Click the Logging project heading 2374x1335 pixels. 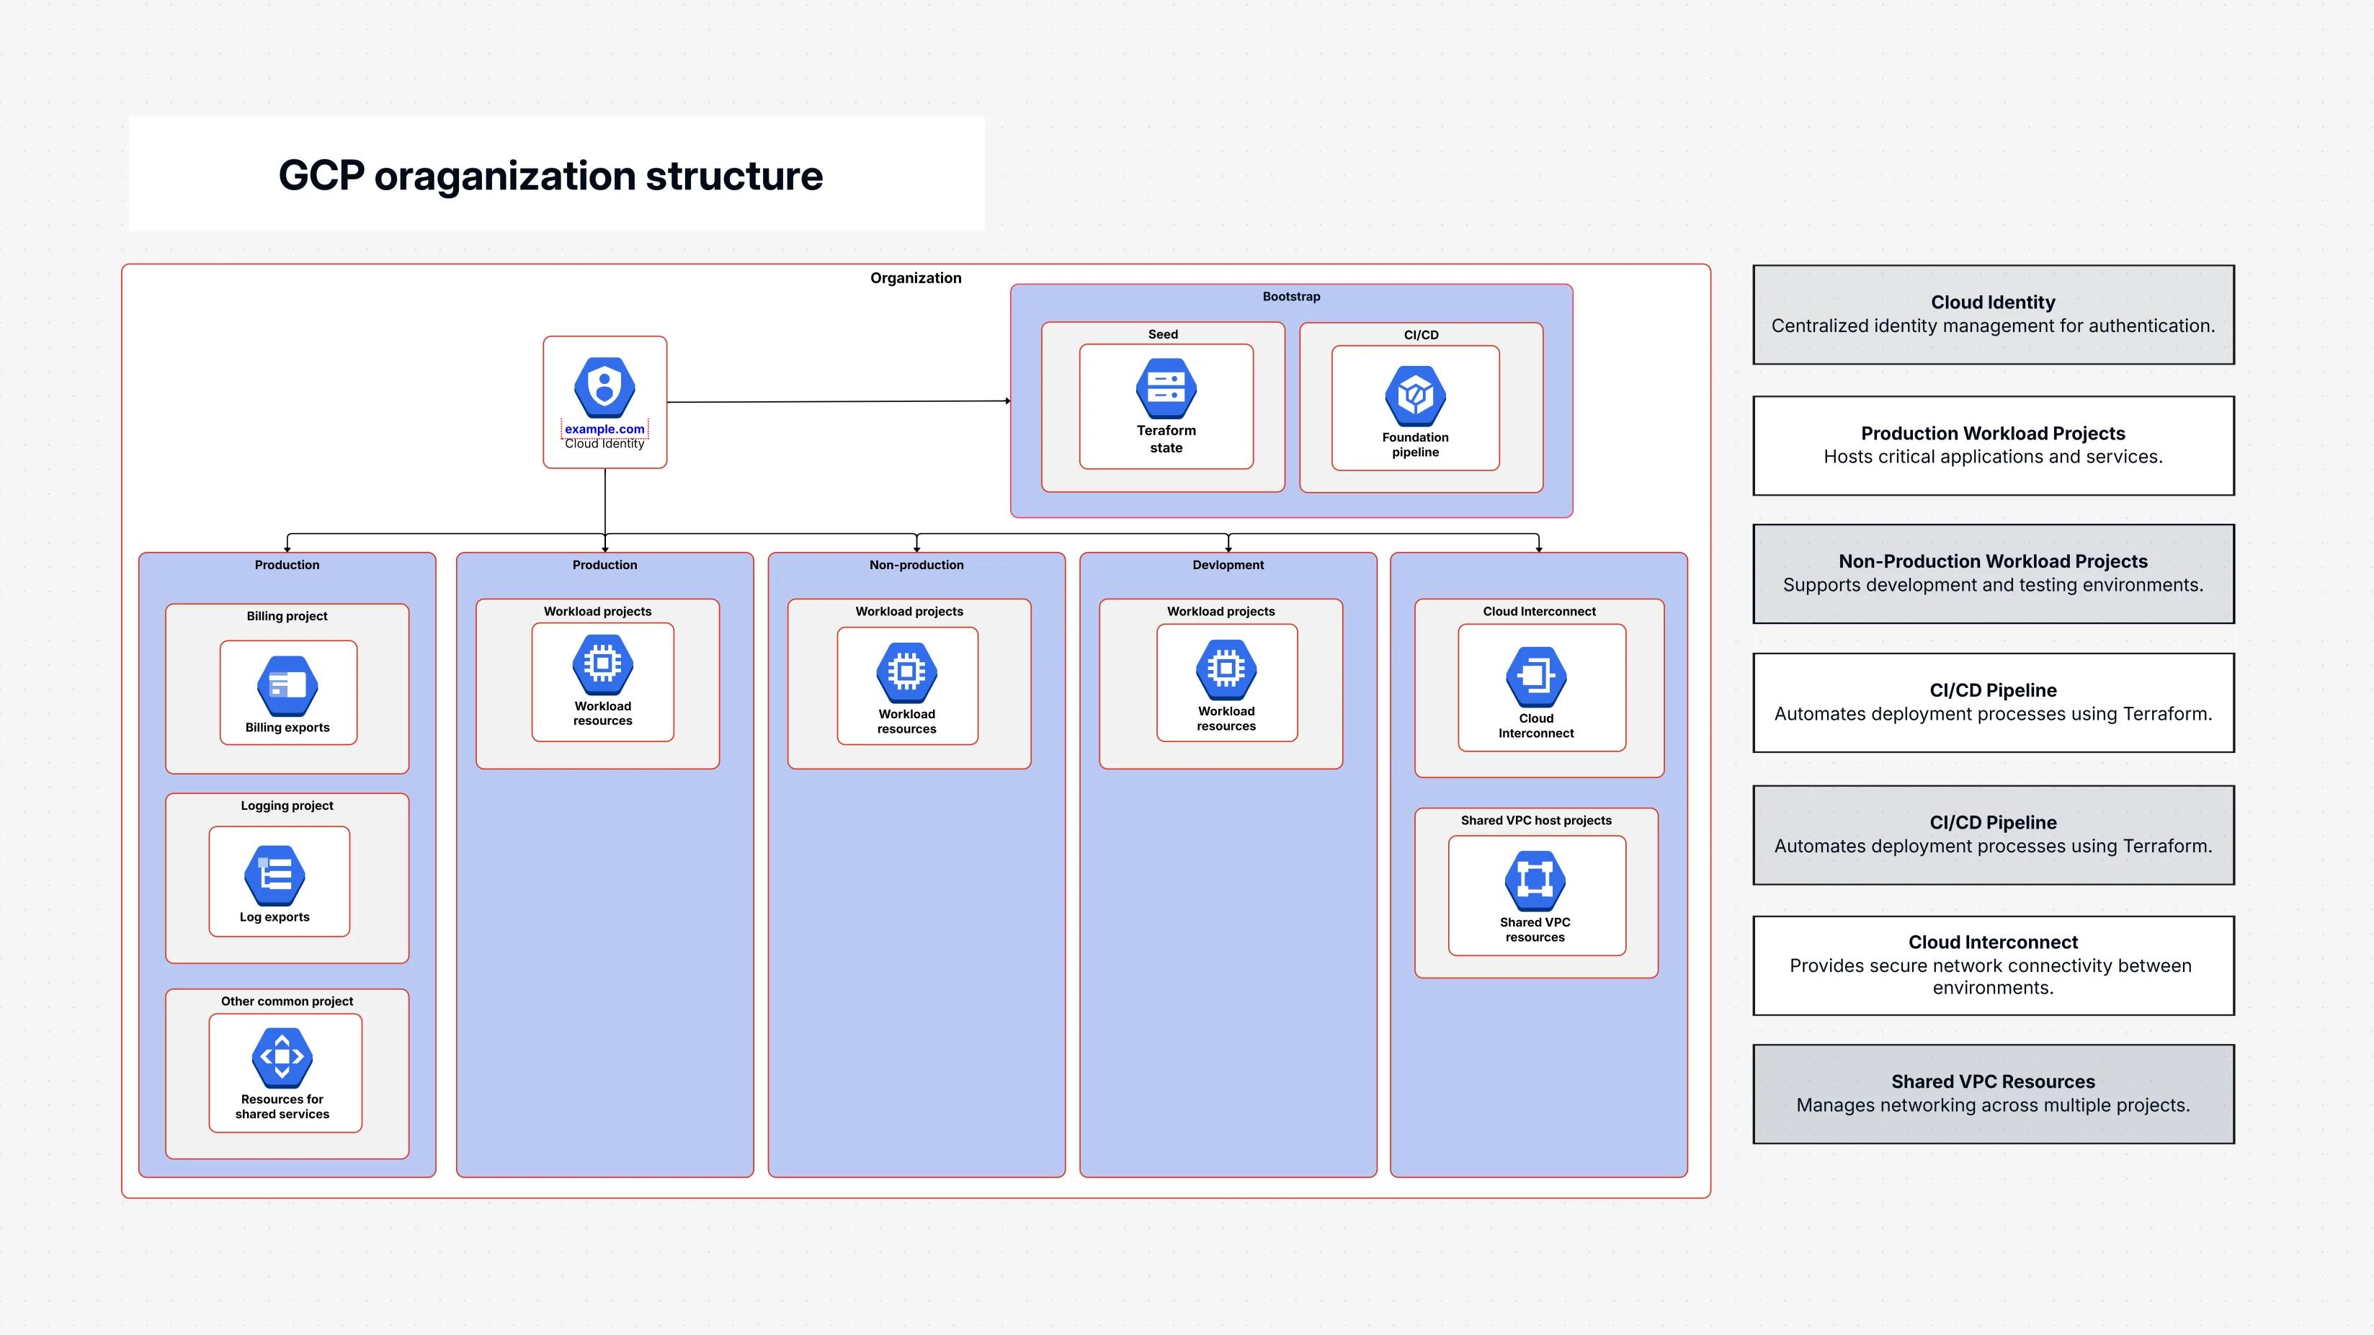point(287,805)
